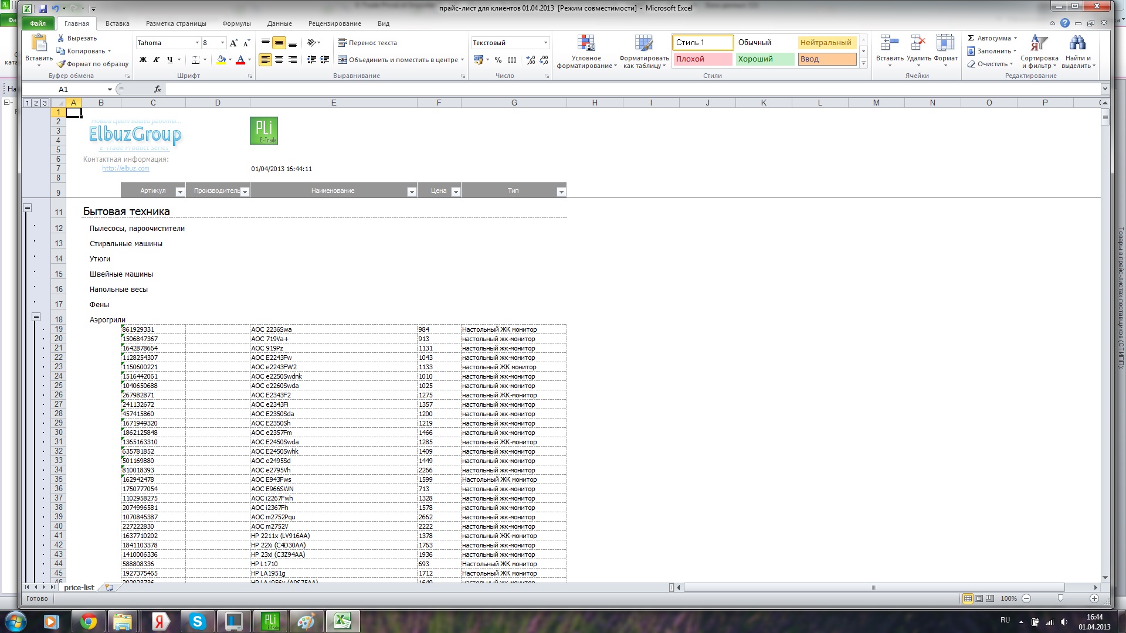This screenshot has width=1126, height=633.
Task: Open Skype from the taskbar
Action: point(197,621)
